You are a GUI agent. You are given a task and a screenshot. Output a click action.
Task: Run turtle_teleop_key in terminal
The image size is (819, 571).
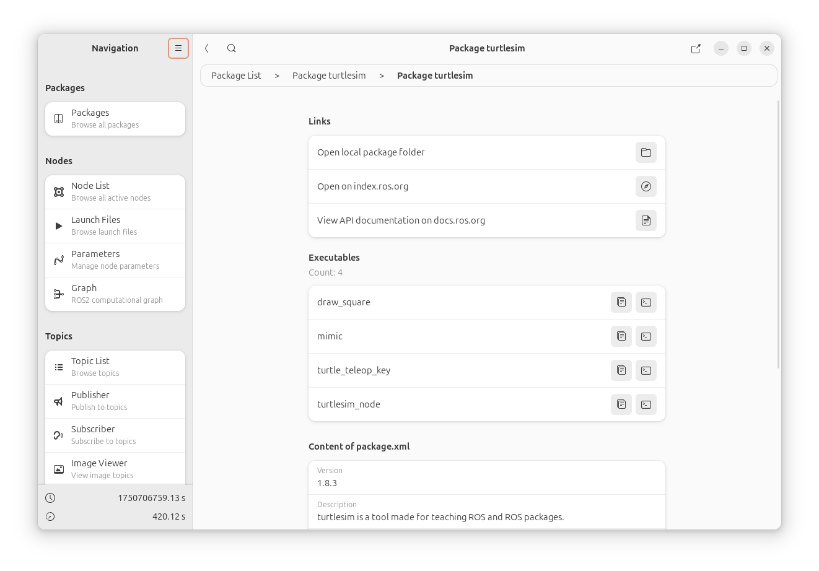pyautogui.click(x=646, y=370)
